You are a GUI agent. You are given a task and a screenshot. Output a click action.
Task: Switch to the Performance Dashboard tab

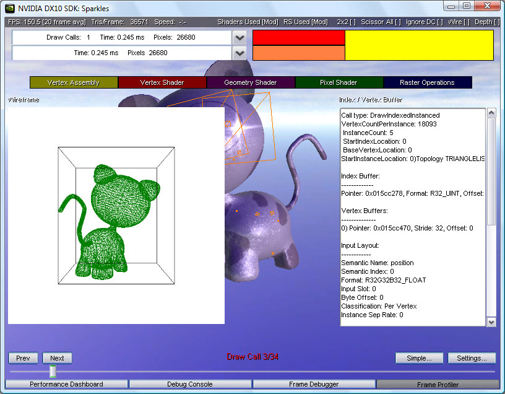67,385
